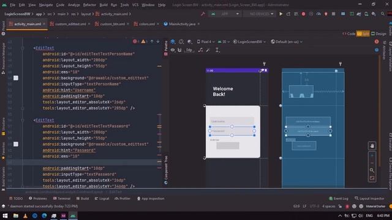This screenshot has height=220, width=392.
Task: Open the Build menu
Action: tap(104, 5)
